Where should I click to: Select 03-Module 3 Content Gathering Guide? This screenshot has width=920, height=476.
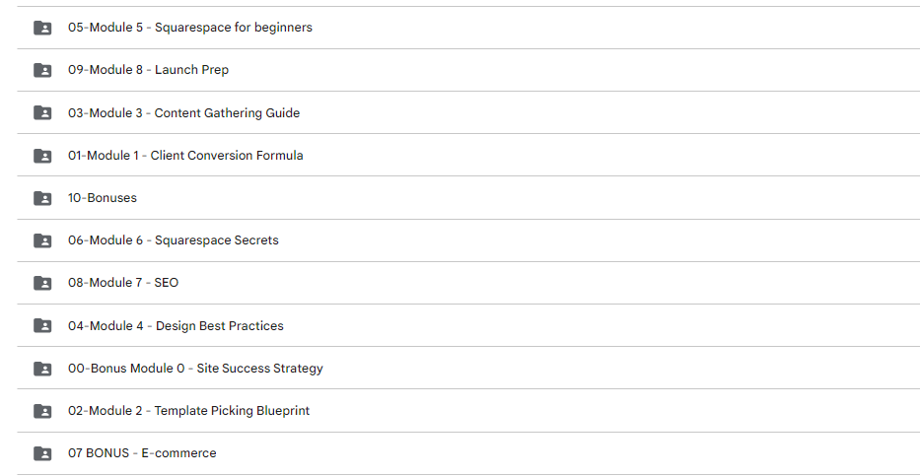(x=183, y=112)
